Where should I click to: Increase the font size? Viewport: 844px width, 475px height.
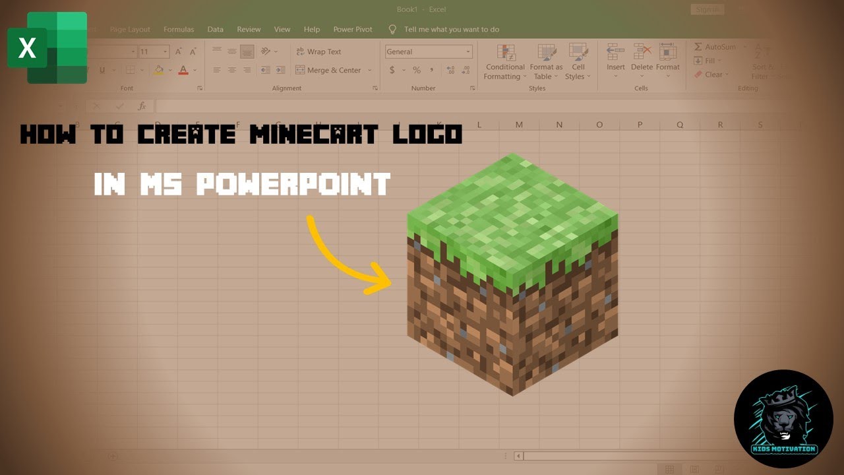[x=179, y=51]
